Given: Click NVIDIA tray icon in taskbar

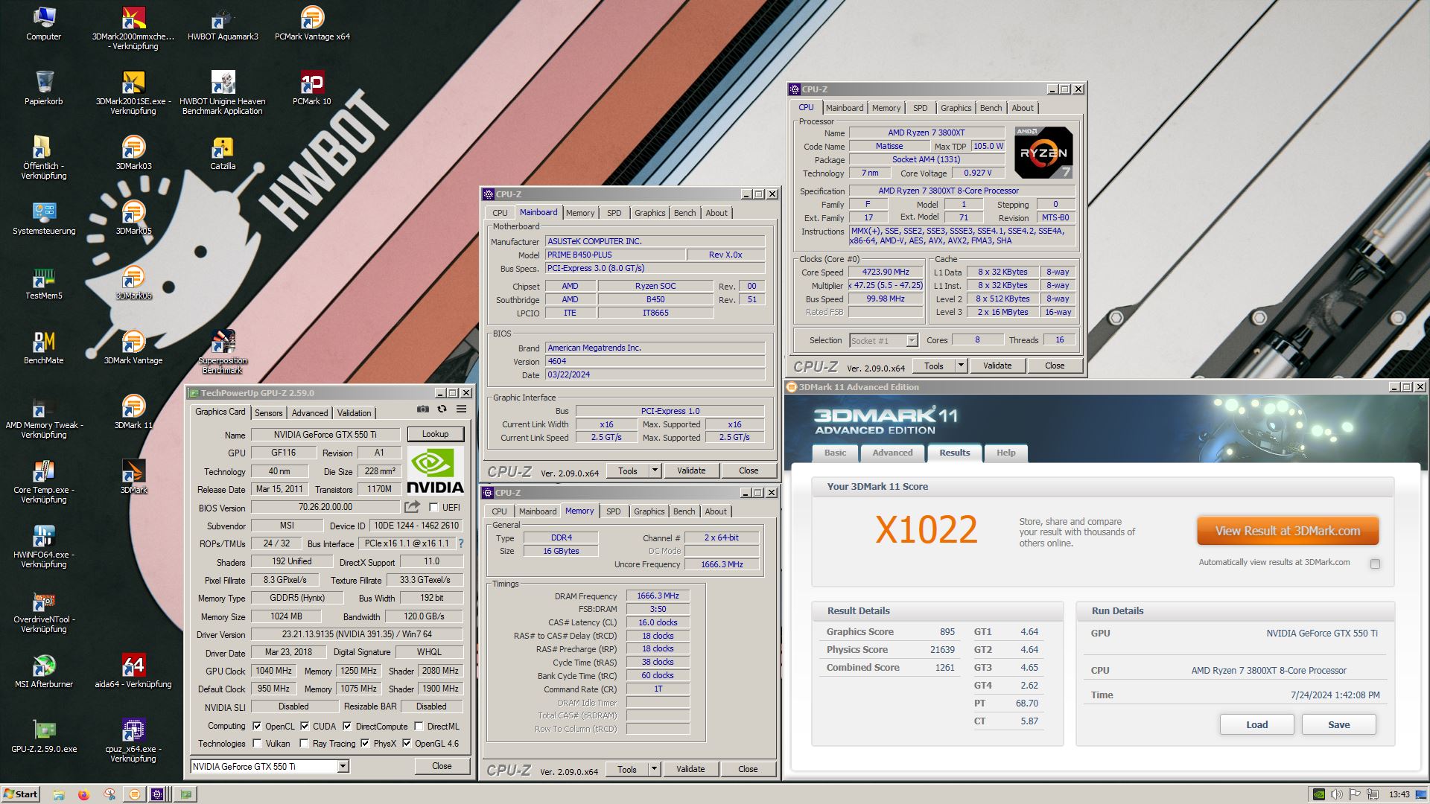Looking at the screenshot, I should point(1319,794).
